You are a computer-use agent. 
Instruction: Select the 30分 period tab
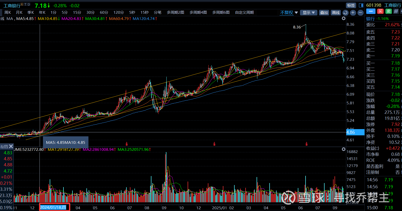tap(91, 12)
